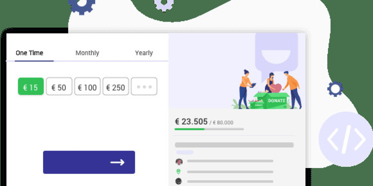Click the blue gear on the right
373x186 pixels.
[335, 89]
